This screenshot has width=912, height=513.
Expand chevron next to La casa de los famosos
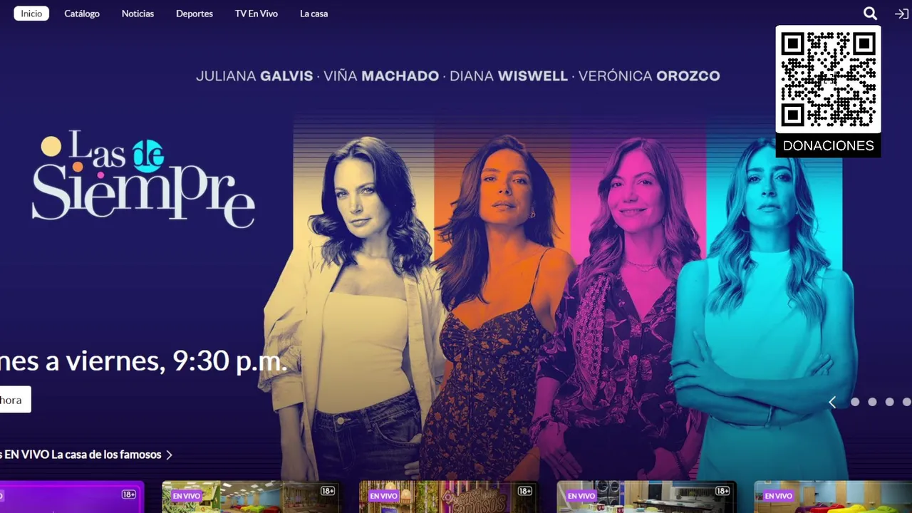pos(169,455)
